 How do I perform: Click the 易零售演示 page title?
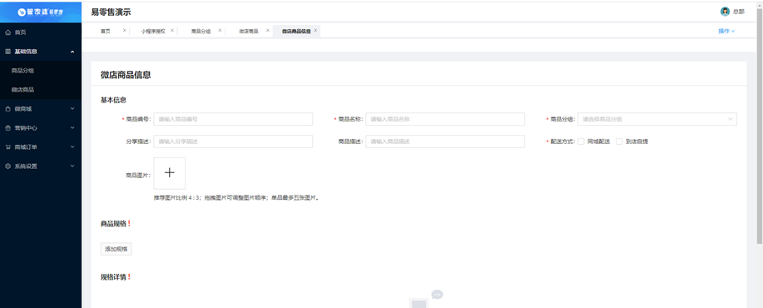pyautogui.click(x=111, y=12)
